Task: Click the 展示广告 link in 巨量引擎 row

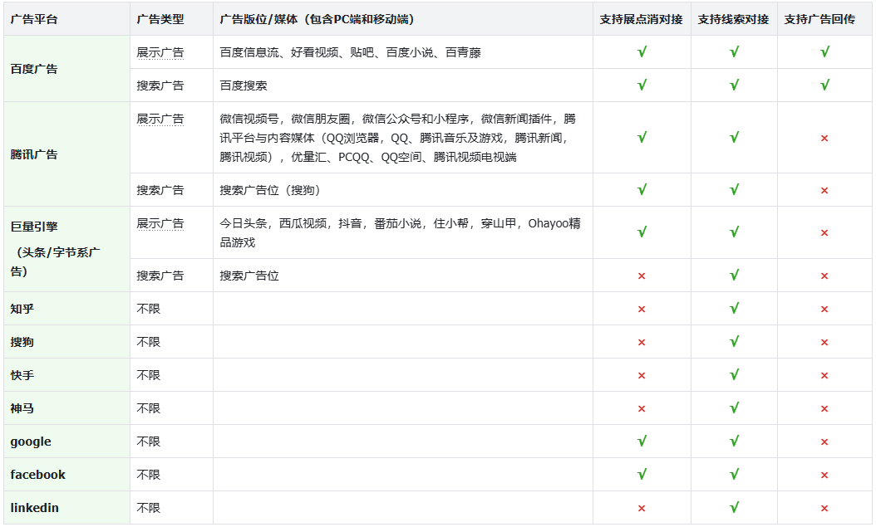Action: click(x=160, y=223)
